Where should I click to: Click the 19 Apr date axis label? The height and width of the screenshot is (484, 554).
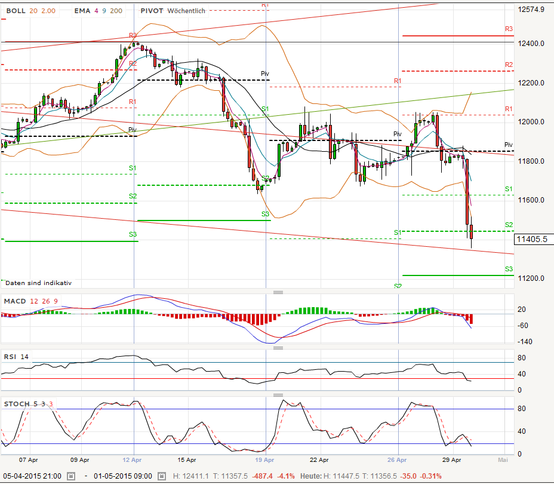pos(264,460)
